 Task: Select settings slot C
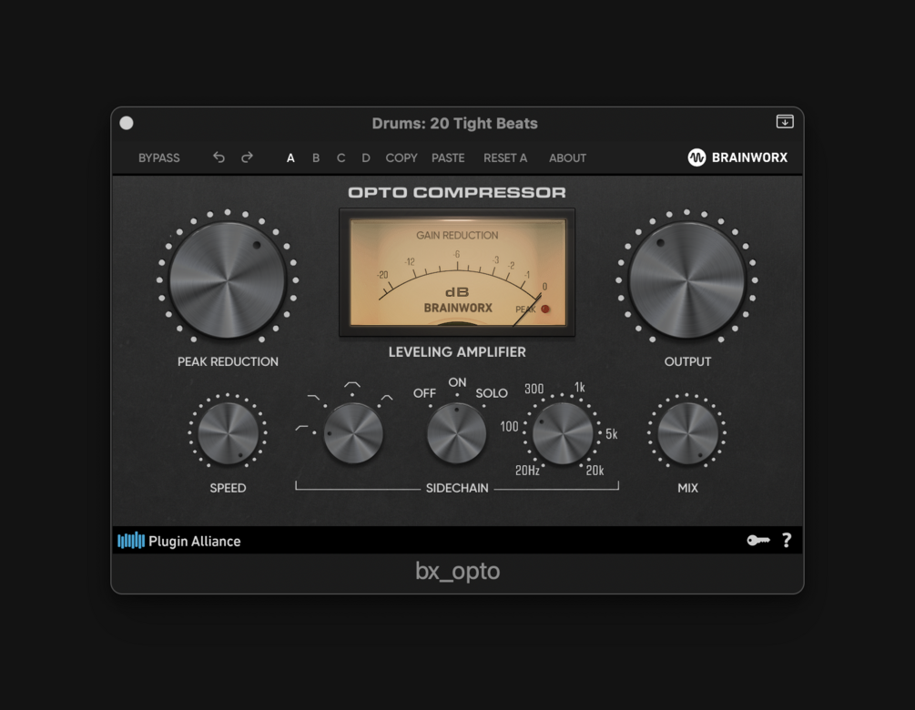[341, 158]
